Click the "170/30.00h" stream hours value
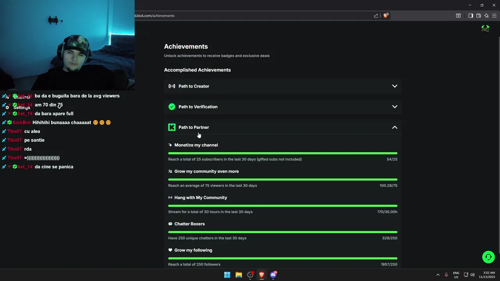Screen dimensions: 500x281 387,212
